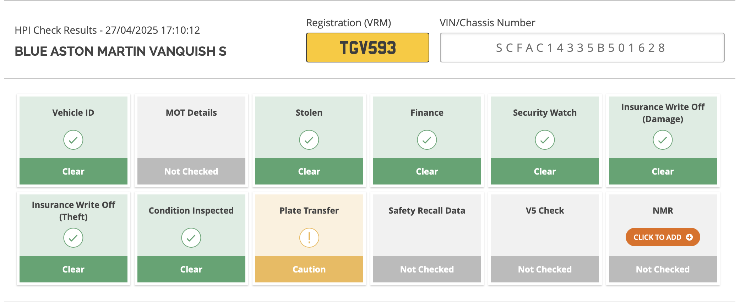This screenshot has width=740, height=303.
Task: Click the Finance checkmark icon
Action: 427,140
